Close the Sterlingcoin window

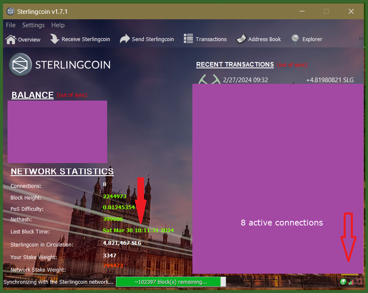(x=351, y=11)
